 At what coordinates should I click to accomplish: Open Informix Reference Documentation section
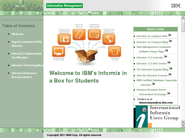[24, 75]
